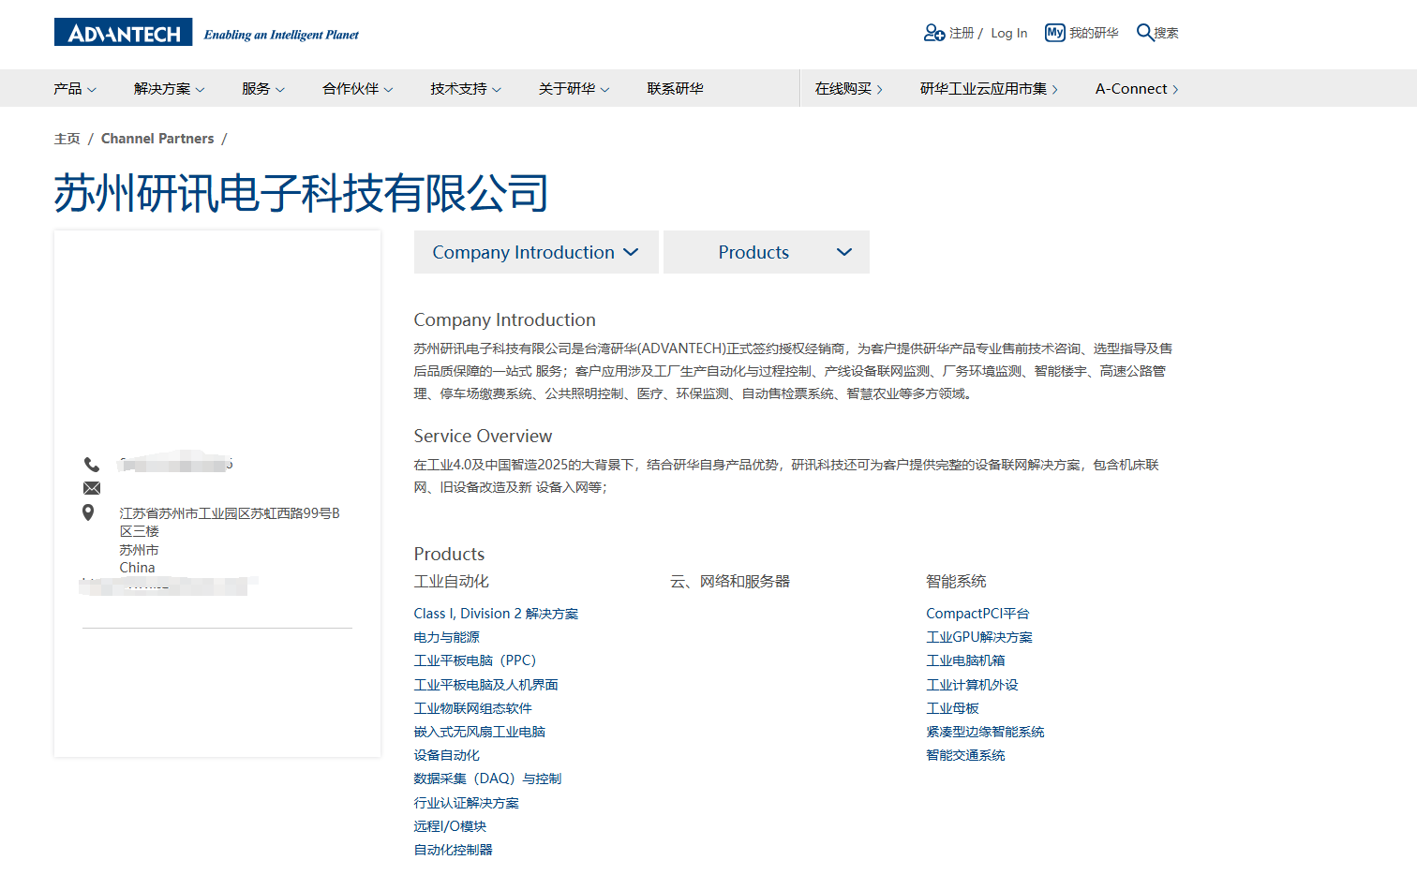This screenshot has height=875, width=1417.
Task: Click the page title 苏州研讯电子科技有限公司
Action: point(301,193)
